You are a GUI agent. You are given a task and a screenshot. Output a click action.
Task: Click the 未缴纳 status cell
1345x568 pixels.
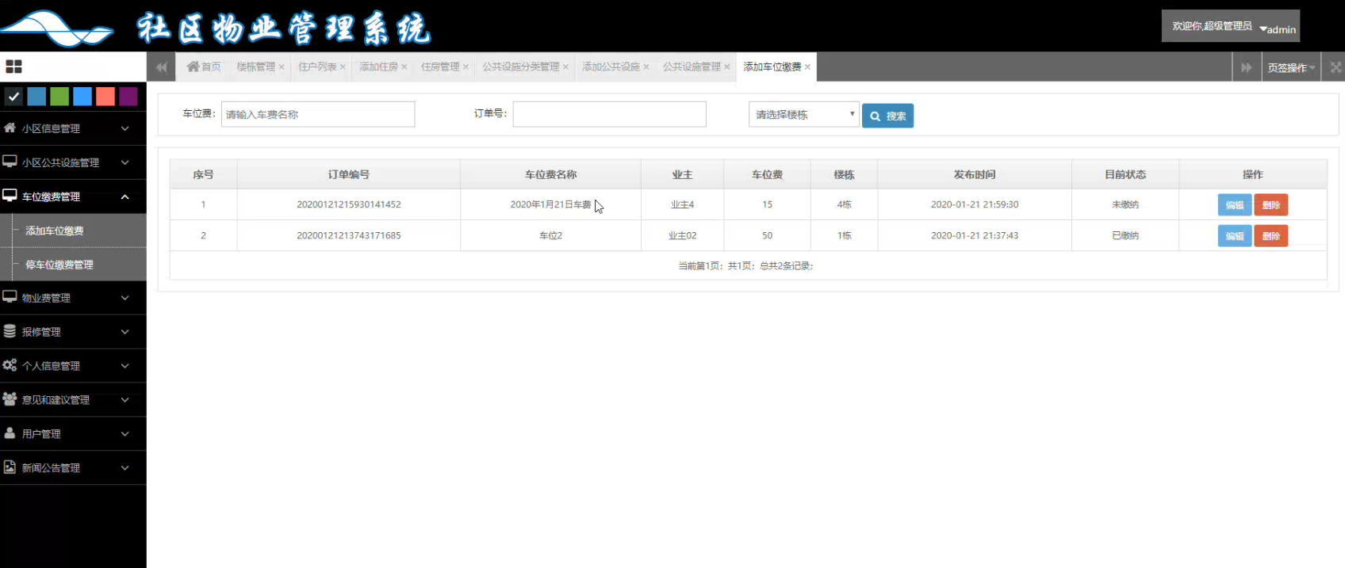pos(1125,204)
